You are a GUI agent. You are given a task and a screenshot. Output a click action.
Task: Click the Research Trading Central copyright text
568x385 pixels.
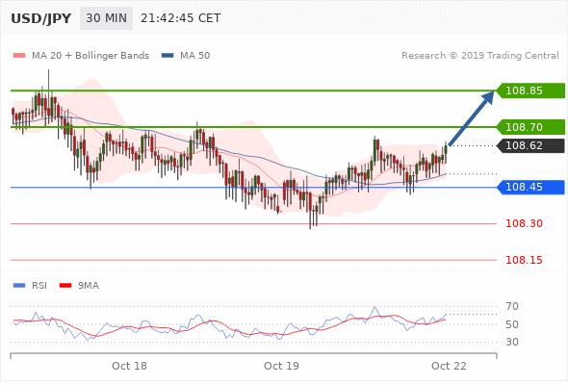point(480,56)
